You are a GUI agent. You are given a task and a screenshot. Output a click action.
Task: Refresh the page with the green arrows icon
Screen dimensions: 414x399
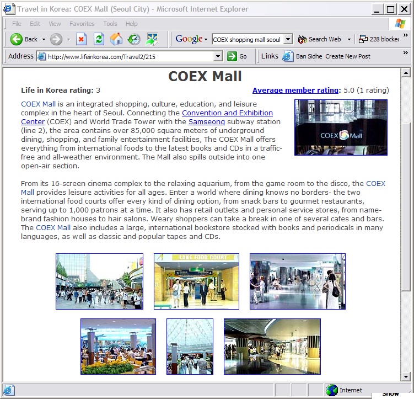99,39
